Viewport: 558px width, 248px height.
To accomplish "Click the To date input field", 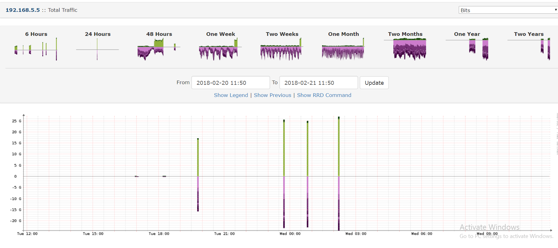I will point(318,83).
